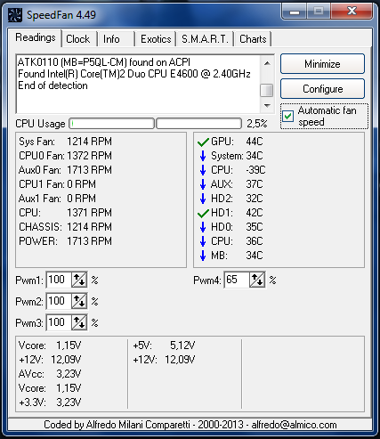
Task: Close the SpeedFan window
Action: point(352,12)
